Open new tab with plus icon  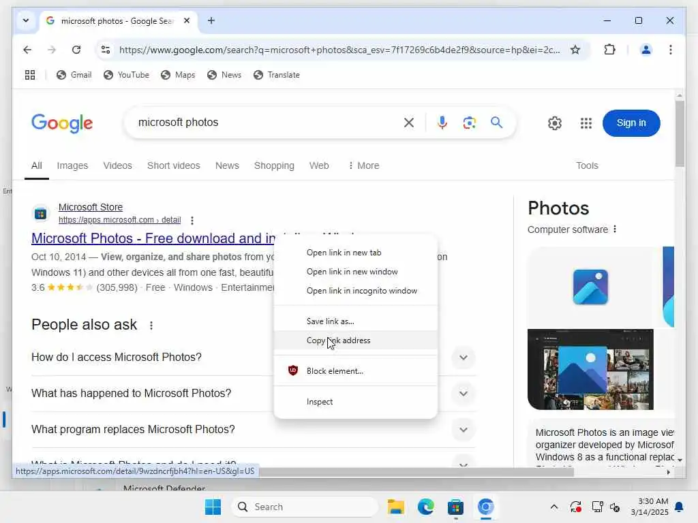(x=211, y=20)
